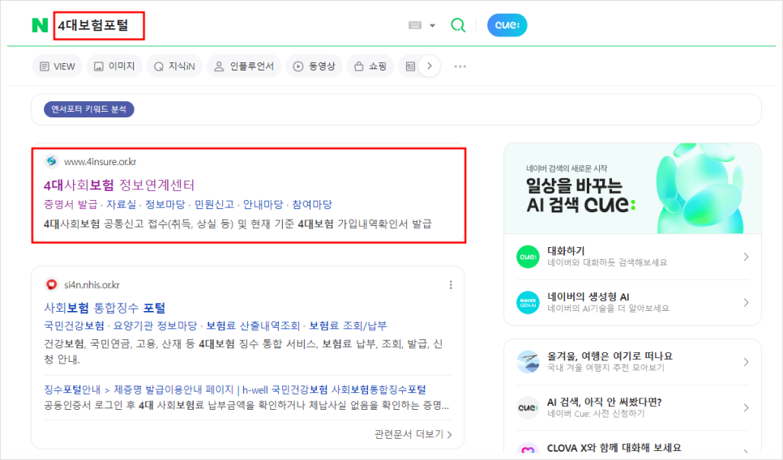Click the grey cue: icon
Screen dimensions: 783x460
[528, 407]
